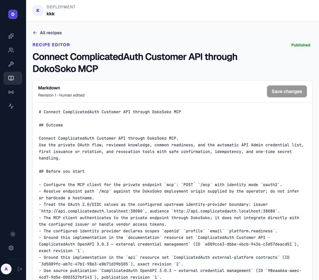This screenshot has width=319, height=280.
Task: Click the ID '3d5089fc-ab7c-47b1-9863-e8b71d39b505'
Action: click(x=85, y=264)
